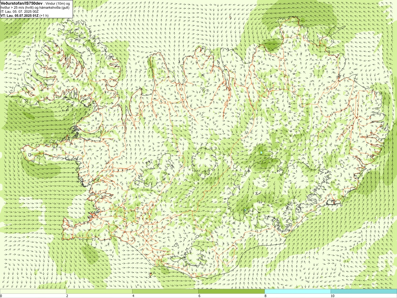Click the 'IT: Lau. 05. 07. 2025 00Z' line
This screenshot has height=298, width=397.
(20, 11)
